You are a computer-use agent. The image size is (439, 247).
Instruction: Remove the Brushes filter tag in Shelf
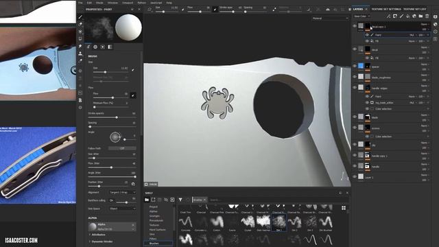point(204,200)
